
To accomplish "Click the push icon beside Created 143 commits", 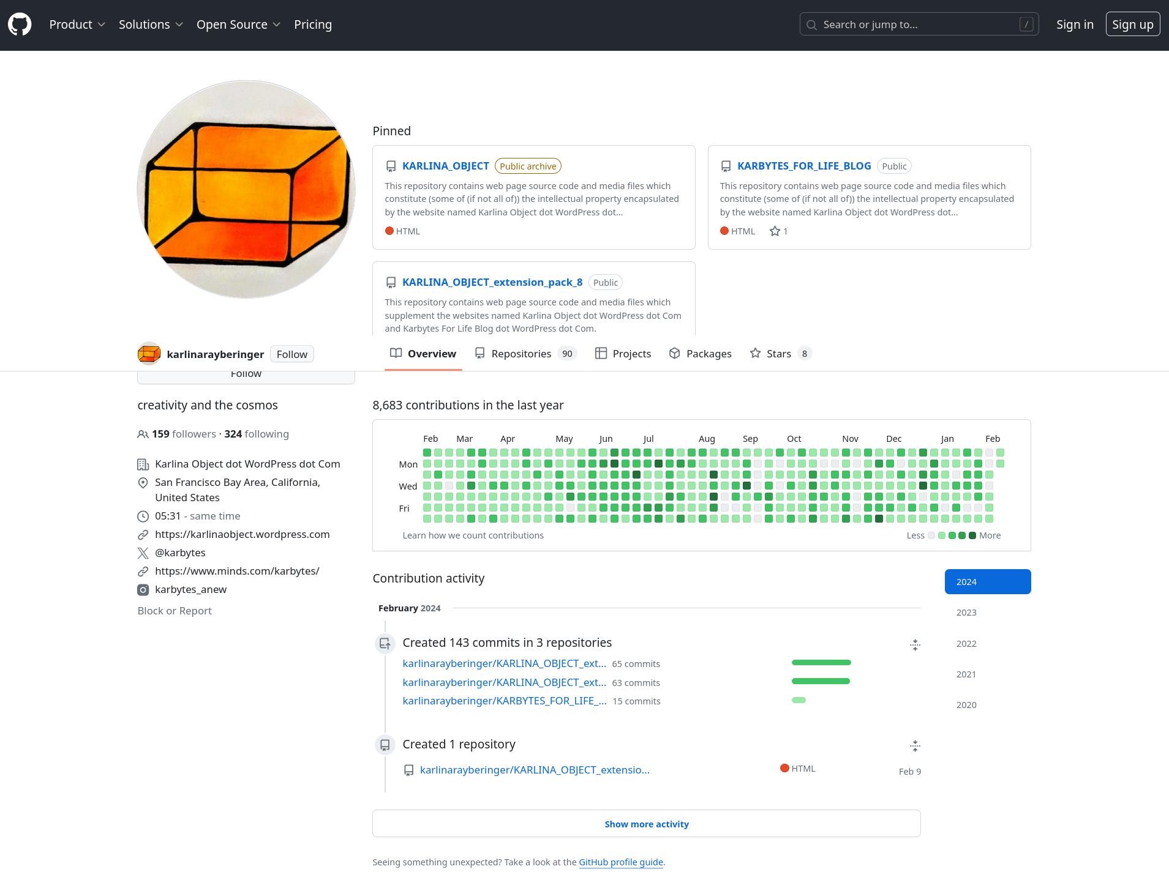I will (385, 644).
